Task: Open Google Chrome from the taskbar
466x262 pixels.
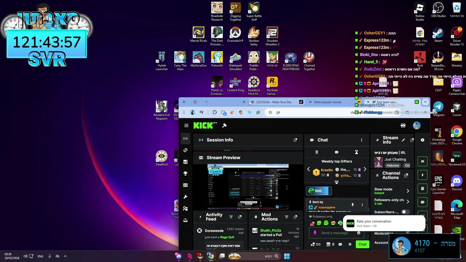Action: (210, 256)
